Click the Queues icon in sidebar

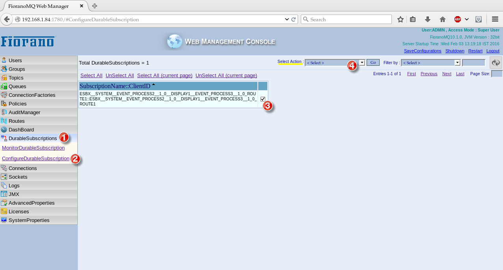tap(4, 86)
